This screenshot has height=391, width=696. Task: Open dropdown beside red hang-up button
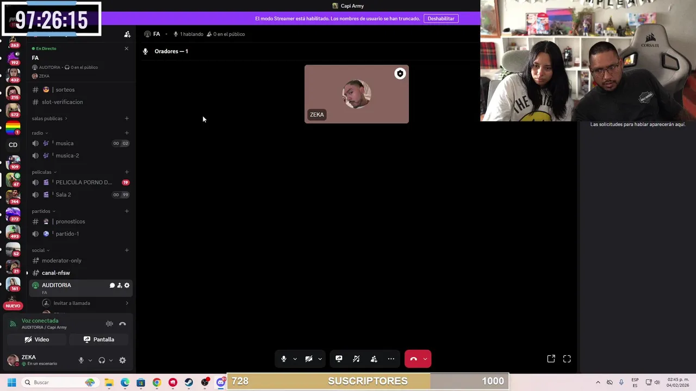[425, 359]
